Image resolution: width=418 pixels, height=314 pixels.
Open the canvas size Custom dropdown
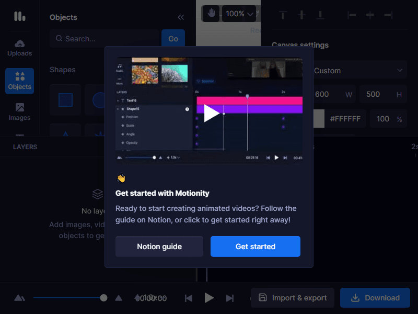pos(359,70)
